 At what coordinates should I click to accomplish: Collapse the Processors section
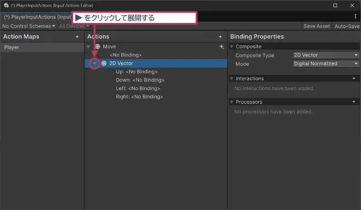232,102
